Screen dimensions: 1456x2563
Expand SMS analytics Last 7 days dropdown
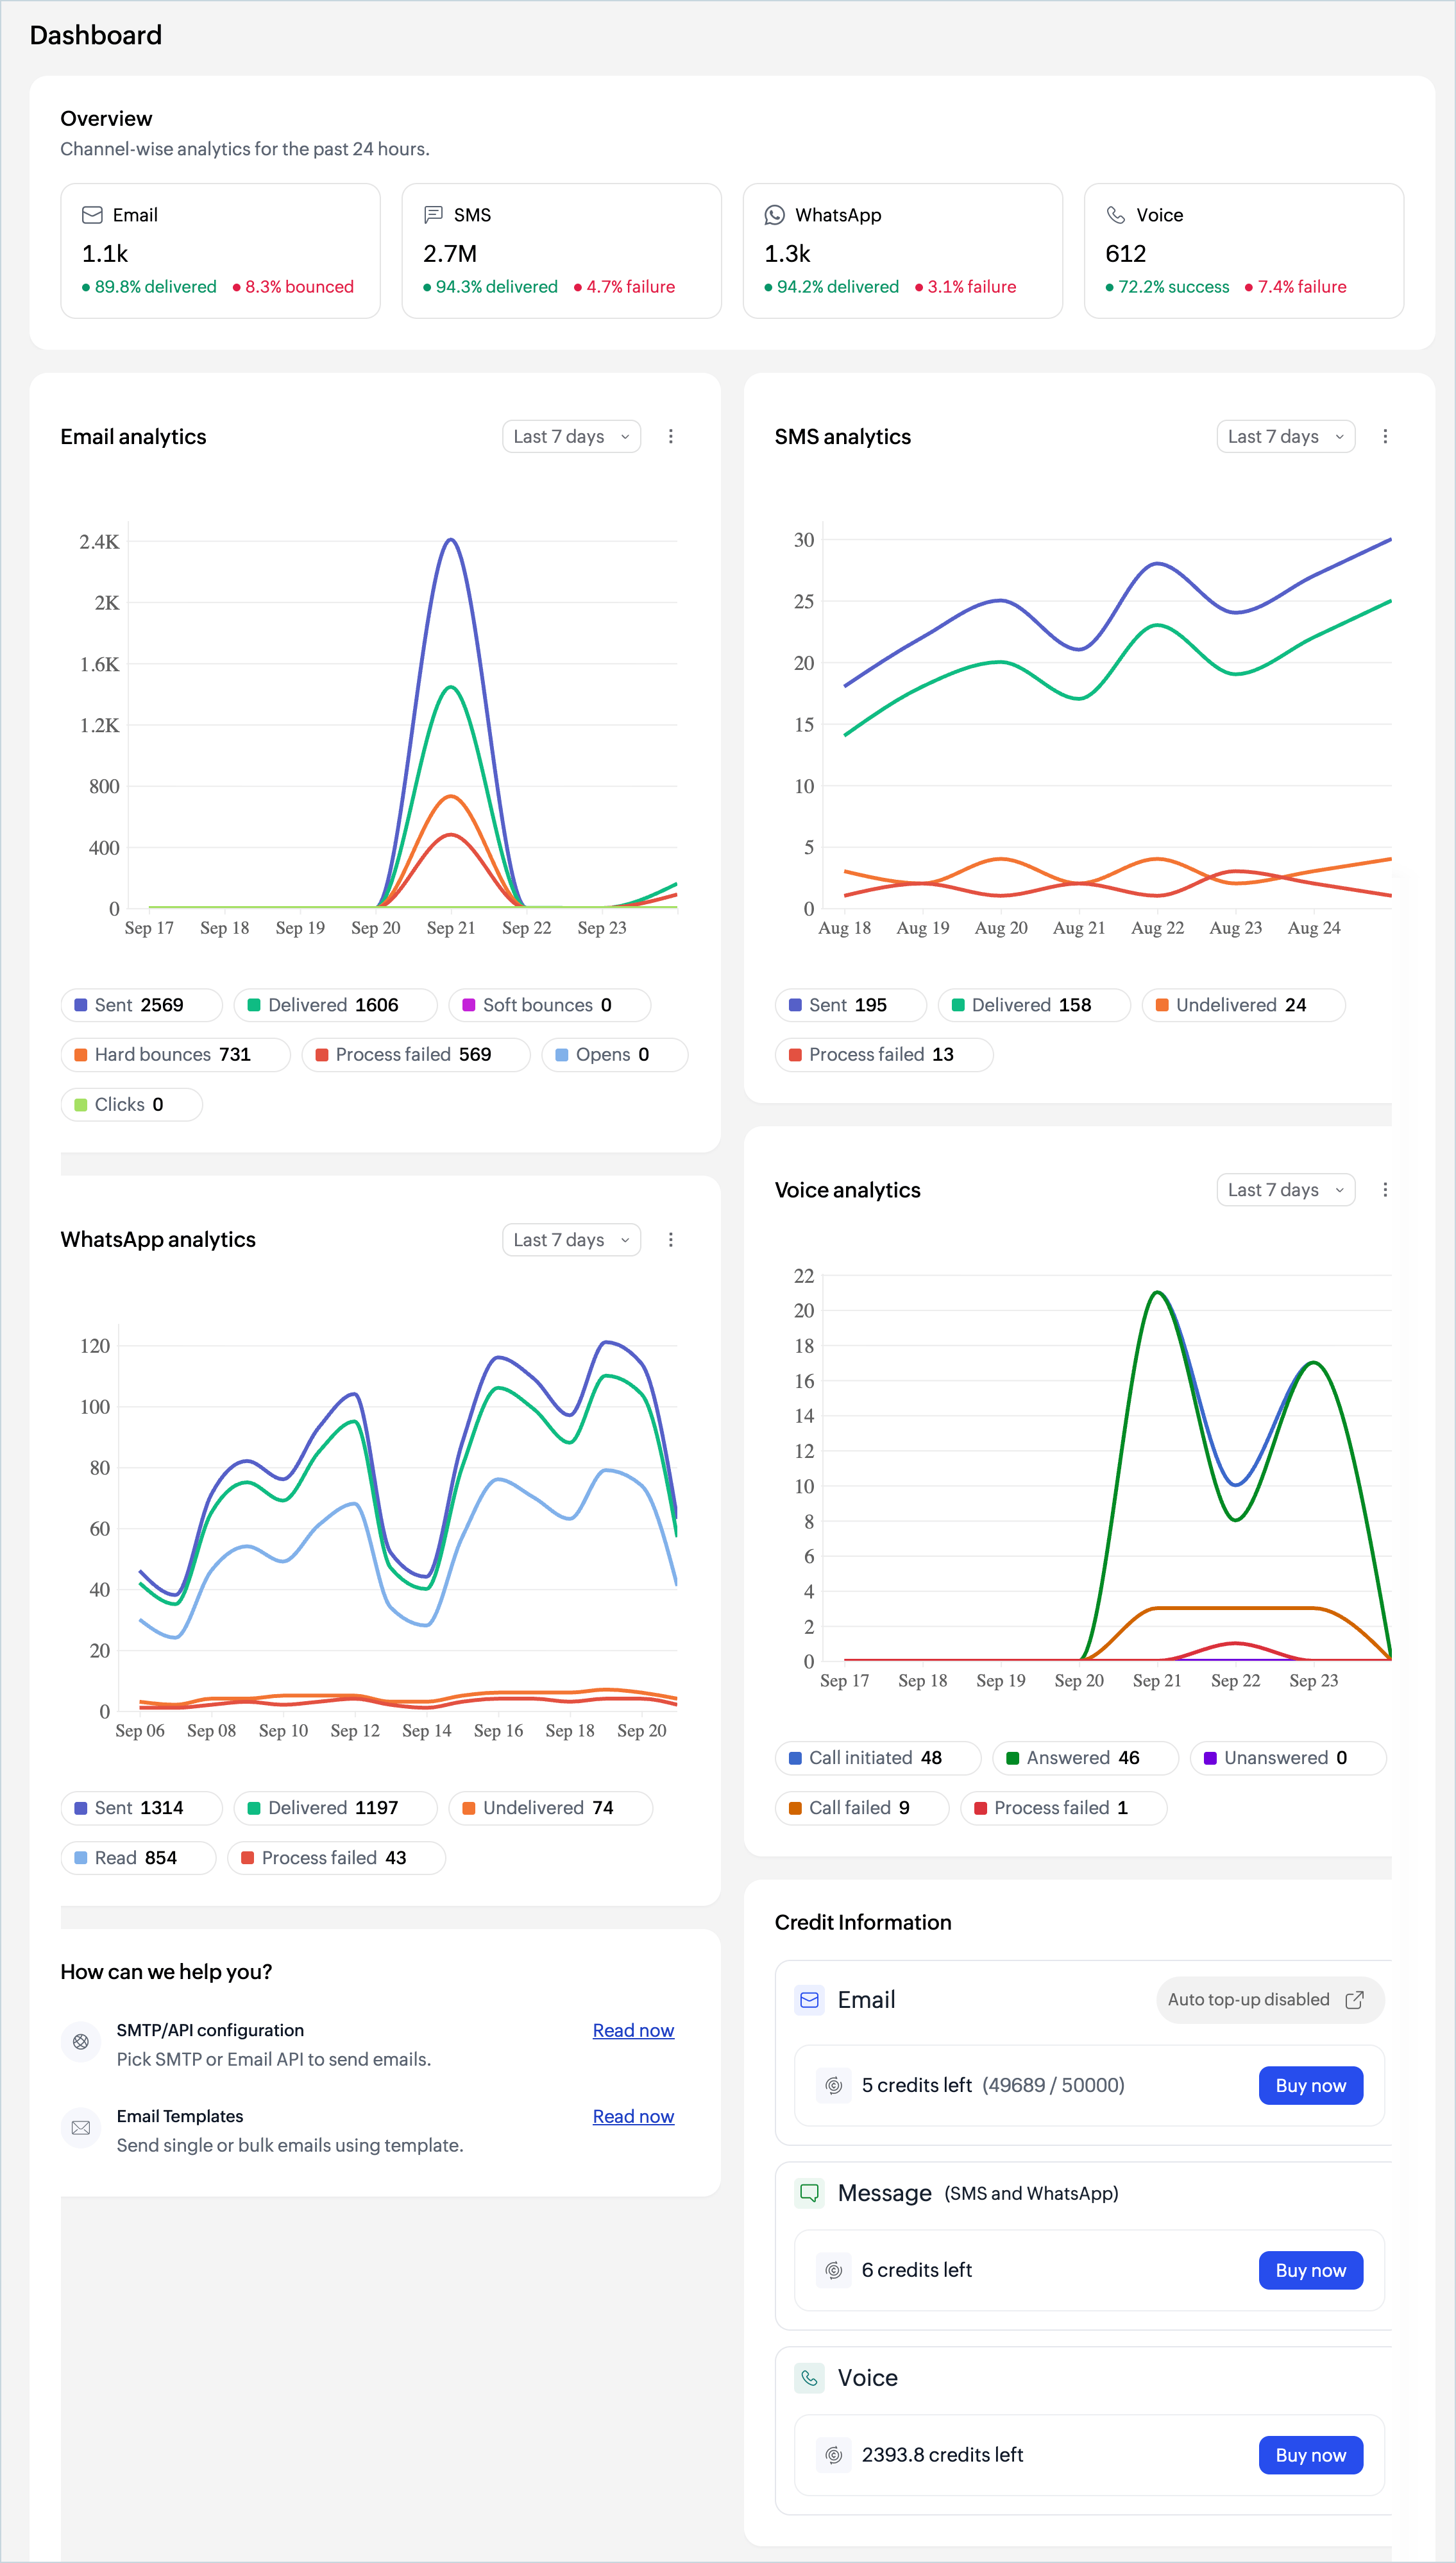click(1285, 436)
